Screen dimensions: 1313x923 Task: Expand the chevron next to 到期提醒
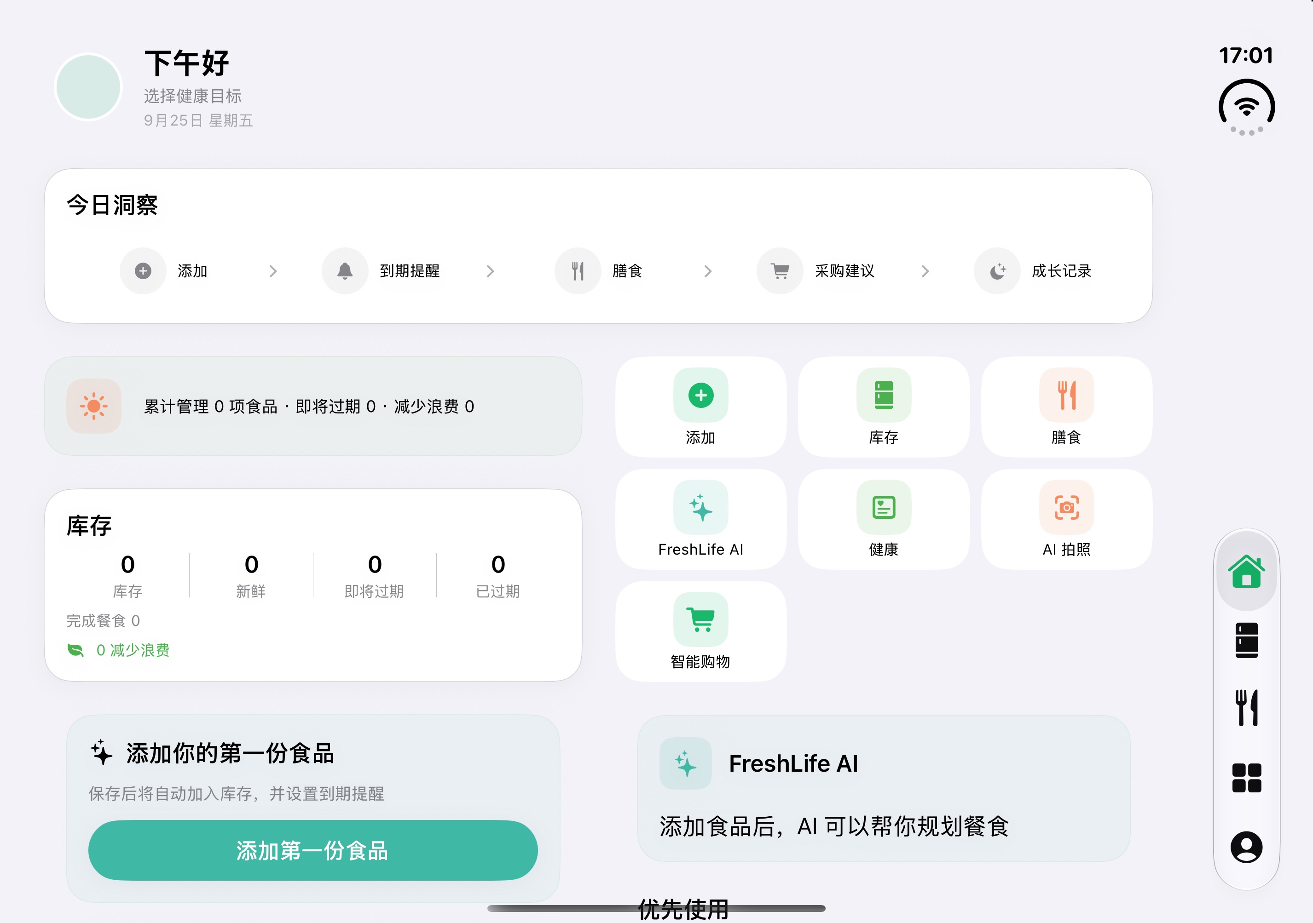(490, 271)
